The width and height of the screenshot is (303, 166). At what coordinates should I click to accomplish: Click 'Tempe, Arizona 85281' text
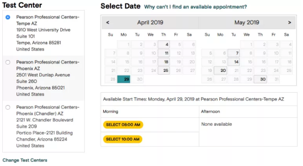coord(38,43)
